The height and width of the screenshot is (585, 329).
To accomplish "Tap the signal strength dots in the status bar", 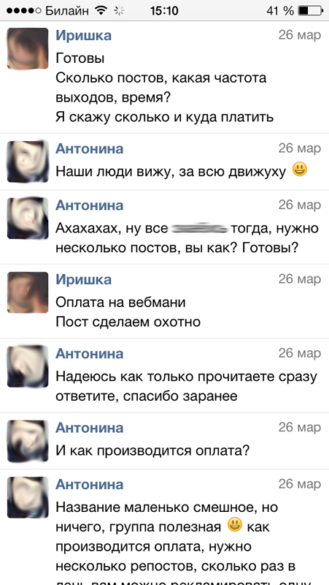I will pos(24,11).
